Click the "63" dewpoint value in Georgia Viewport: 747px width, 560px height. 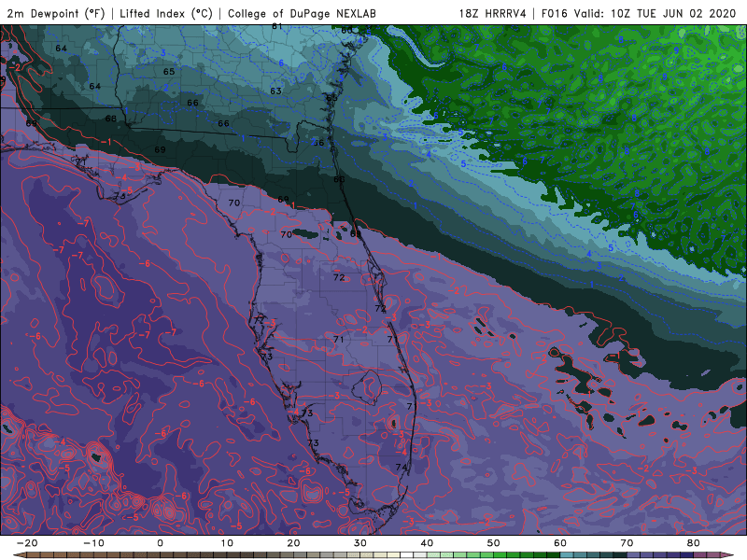(x=275, y=91)
